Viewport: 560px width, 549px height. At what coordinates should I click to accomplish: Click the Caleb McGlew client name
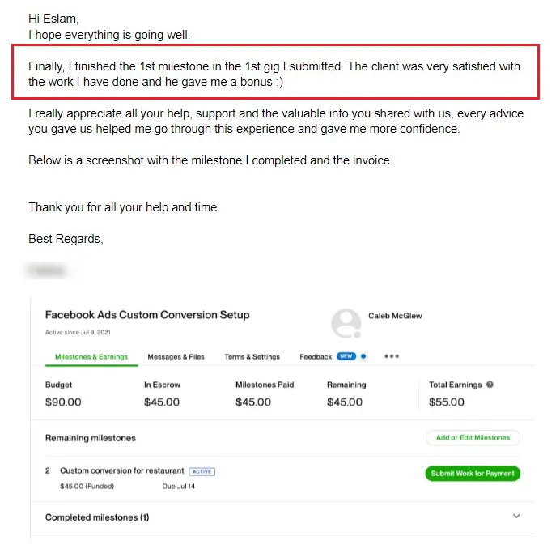coord(395,316)
